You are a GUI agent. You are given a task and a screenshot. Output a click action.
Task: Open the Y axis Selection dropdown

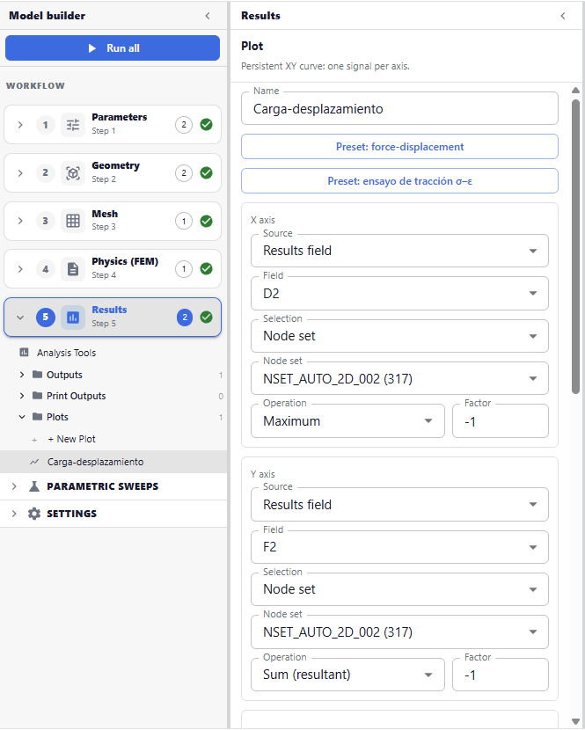tap(399, 589)
